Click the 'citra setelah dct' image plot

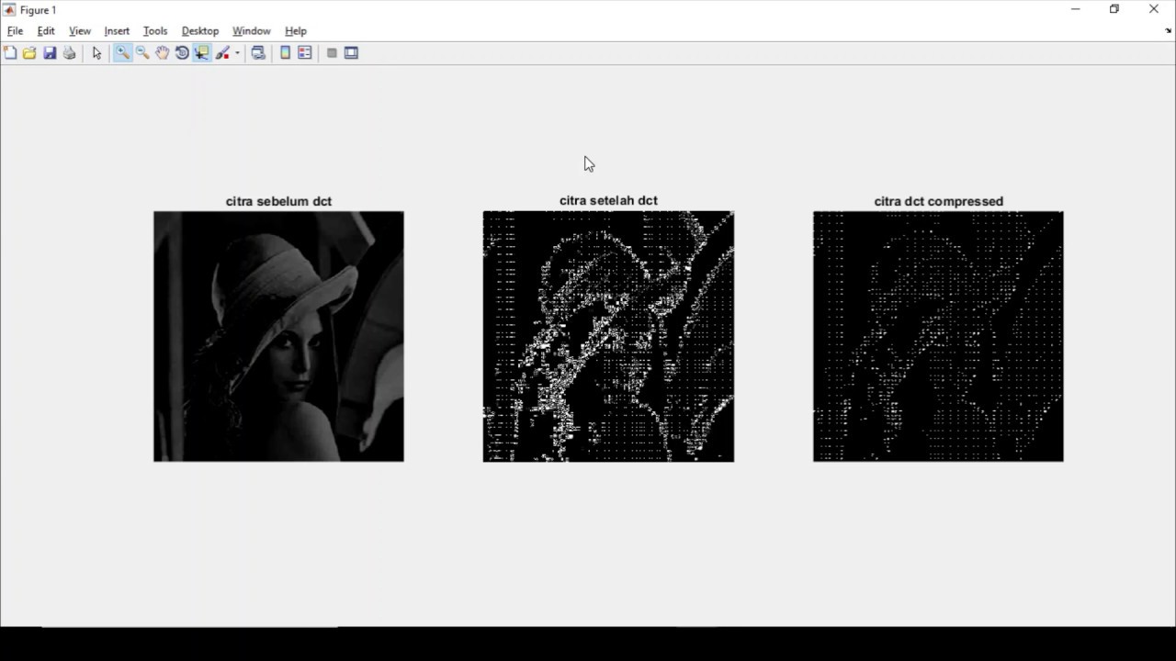point(608,336)
